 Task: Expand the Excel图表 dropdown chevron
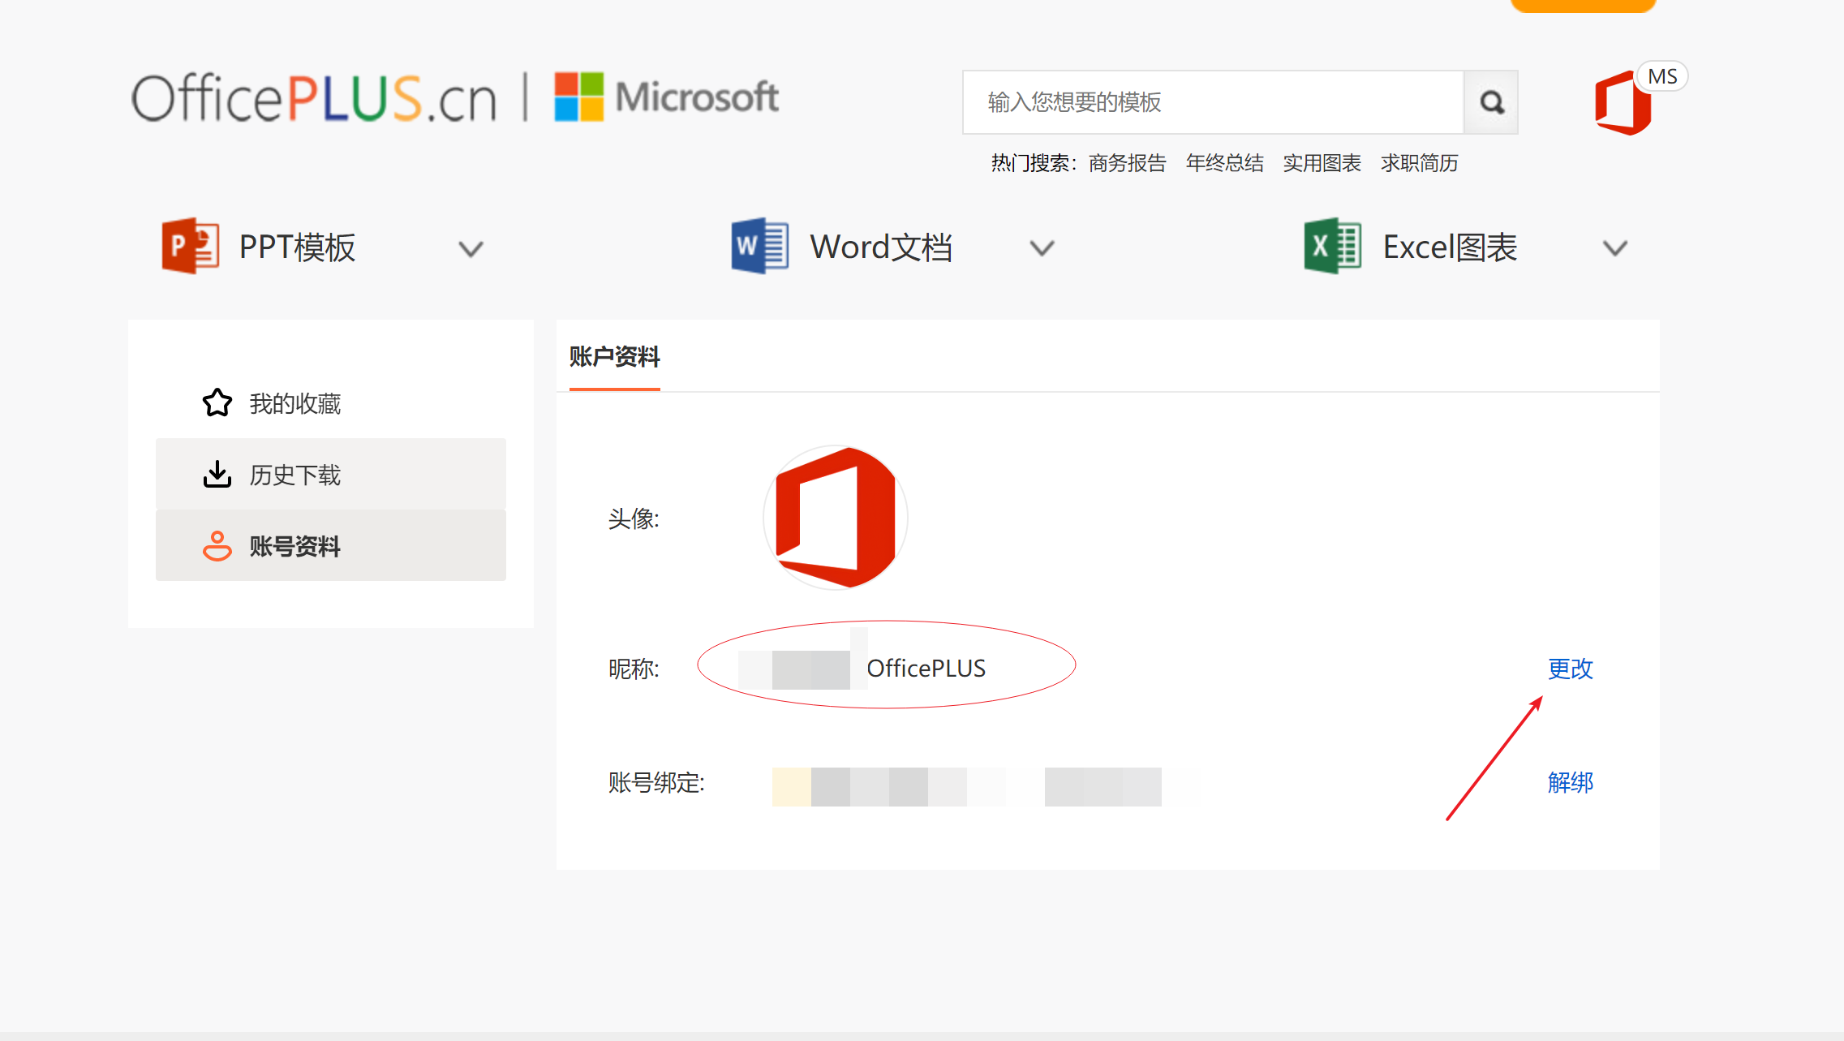[1616, 248]
